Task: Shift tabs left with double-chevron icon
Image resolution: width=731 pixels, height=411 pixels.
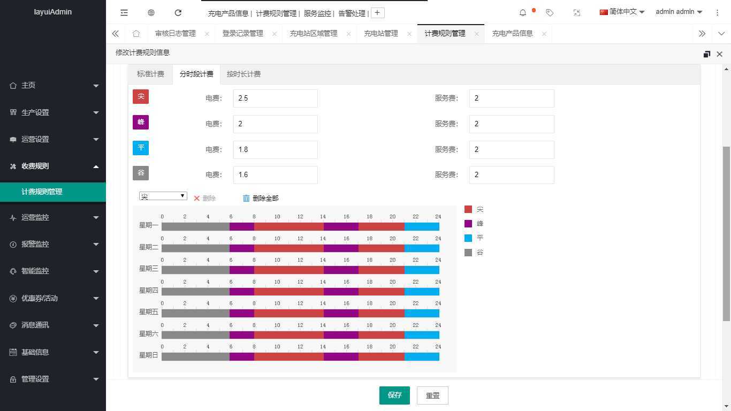Action: (115, 33)
